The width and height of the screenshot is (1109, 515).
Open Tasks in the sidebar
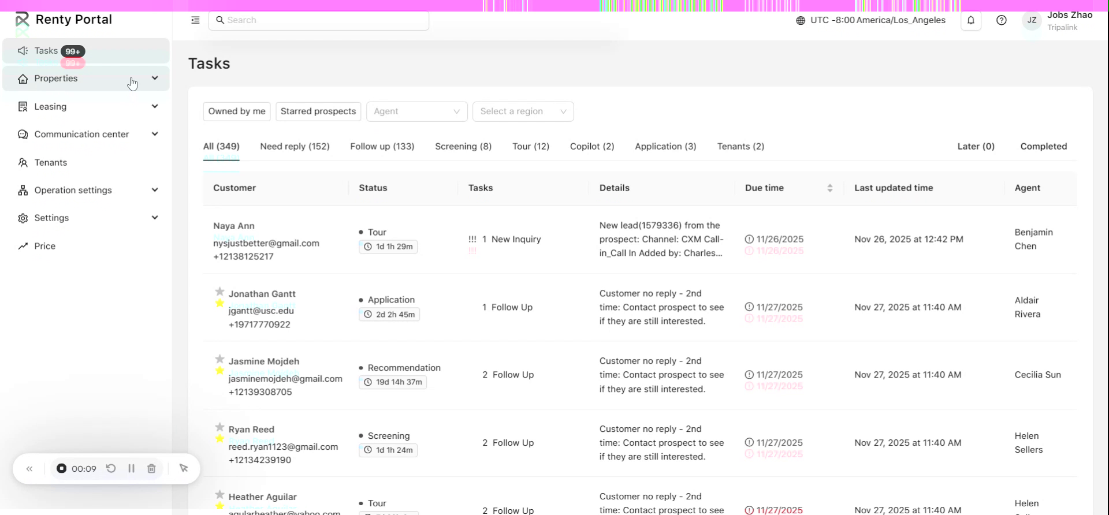click(x=86, y=51)
